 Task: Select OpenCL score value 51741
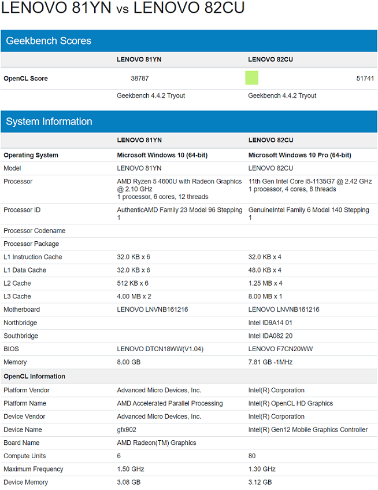(x=365, y=79)
